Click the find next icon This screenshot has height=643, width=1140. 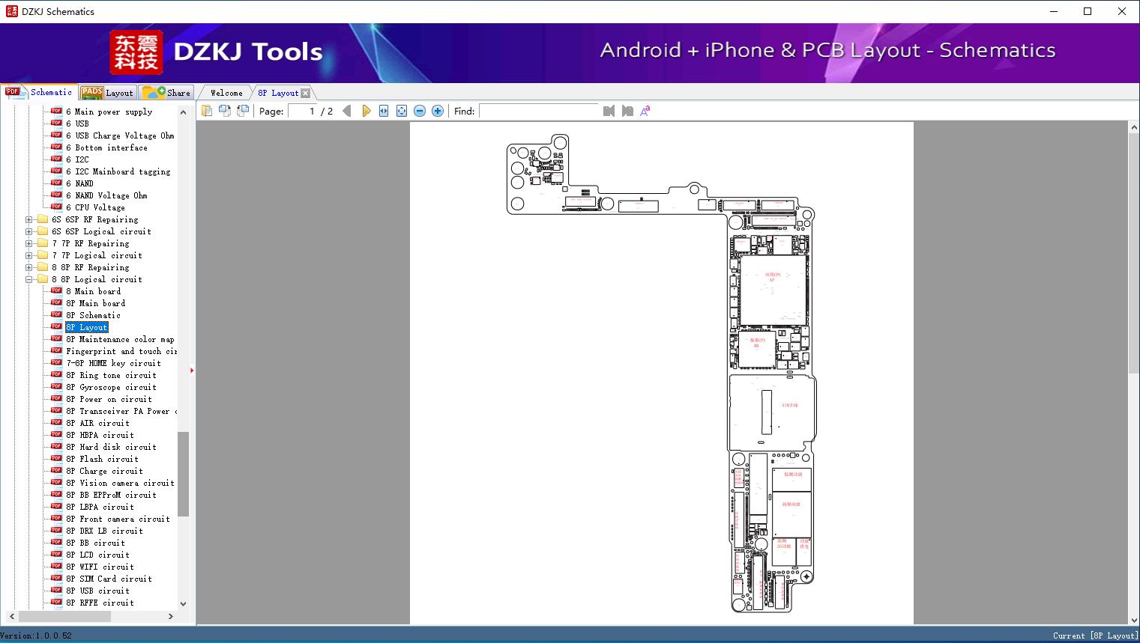[627, 111]
